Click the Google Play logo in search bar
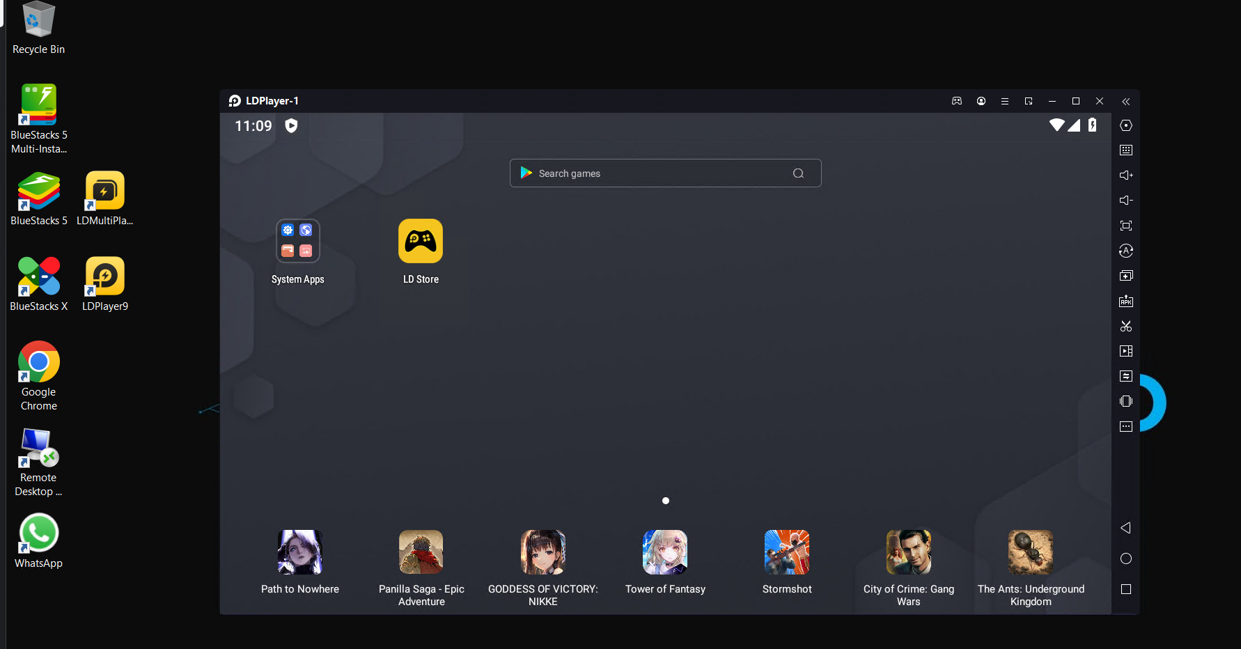 tap(526, 173)
